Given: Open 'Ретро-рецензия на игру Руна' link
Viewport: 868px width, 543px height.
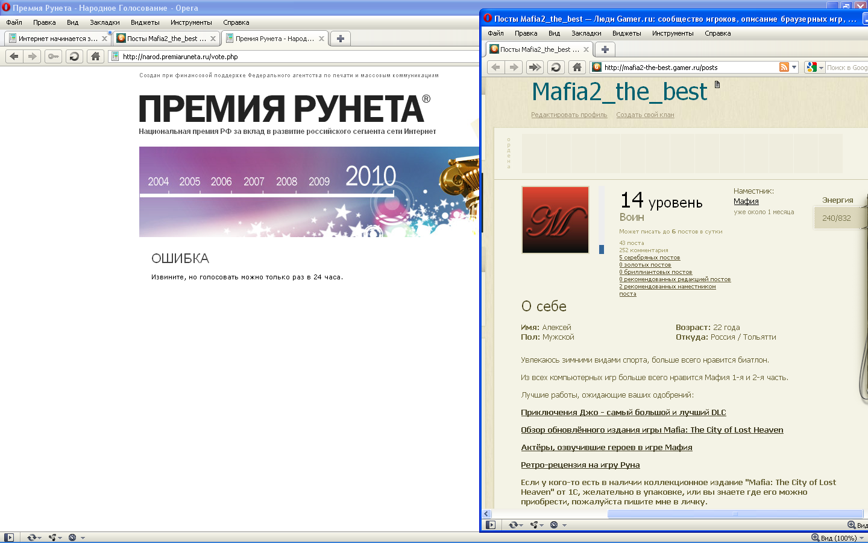Looking at the screenshot, I should [x=580, y=465].
